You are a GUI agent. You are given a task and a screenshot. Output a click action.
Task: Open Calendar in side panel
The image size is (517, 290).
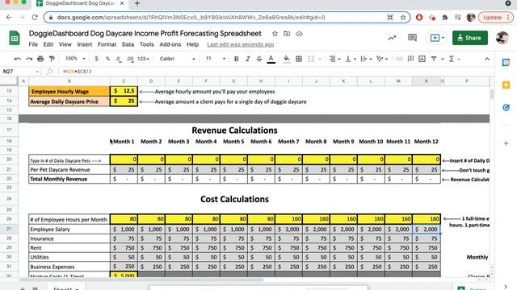tap(506, 63)
